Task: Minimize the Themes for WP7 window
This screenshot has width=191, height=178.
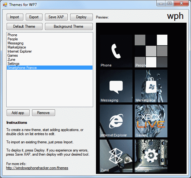Action: pyautogui.click(x=161, y=3)
